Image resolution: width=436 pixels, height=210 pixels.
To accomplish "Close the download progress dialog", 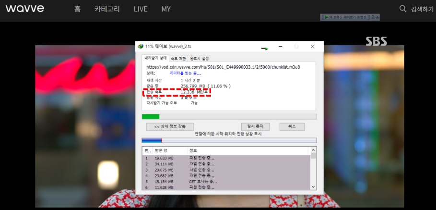I will (313, 47).
